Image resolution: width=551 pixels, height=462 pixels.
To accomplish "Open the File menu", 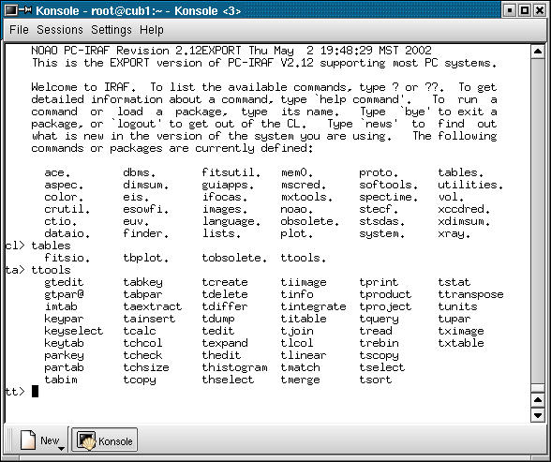I will coord(19,30).
